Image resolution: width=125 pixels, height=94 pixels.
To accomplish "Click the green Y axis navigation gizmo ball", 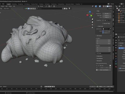I will point(91,16).
